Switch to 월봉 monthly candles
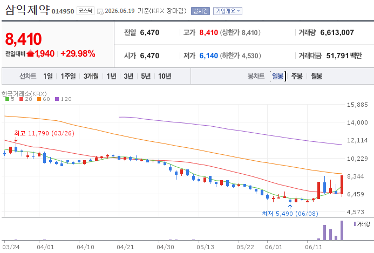 click(316, 76)
